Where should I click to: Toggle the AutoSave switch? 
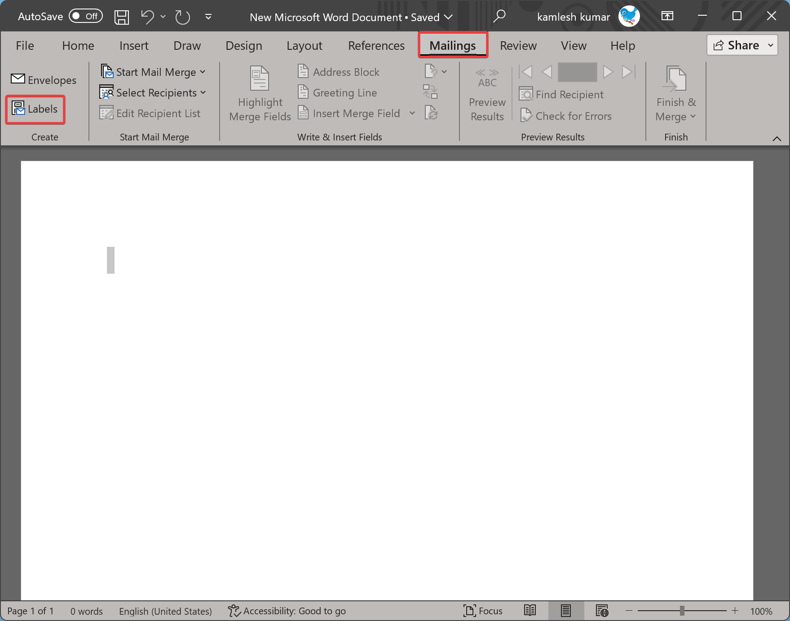pyautogui.click(x=86, y=17)
